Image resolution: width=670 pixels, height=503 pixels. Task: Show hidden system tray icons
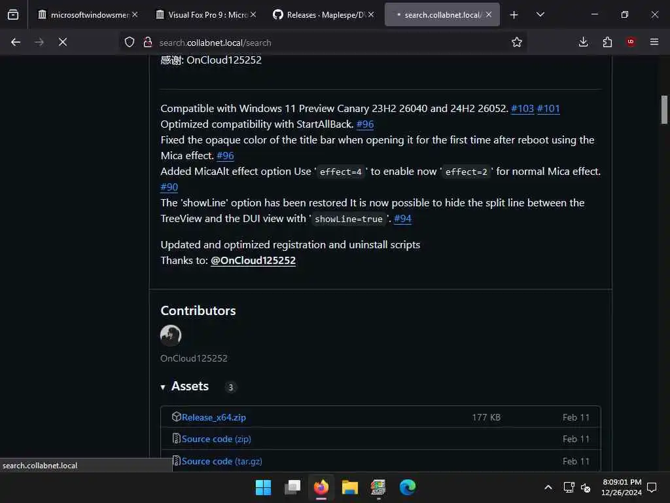point(548,487)
